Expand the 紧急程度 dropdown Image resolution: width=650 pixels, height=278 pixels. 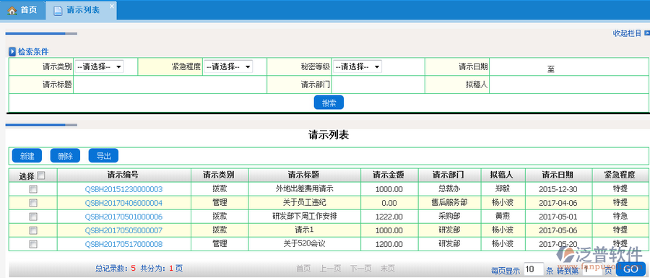click(x=228, y=66)
